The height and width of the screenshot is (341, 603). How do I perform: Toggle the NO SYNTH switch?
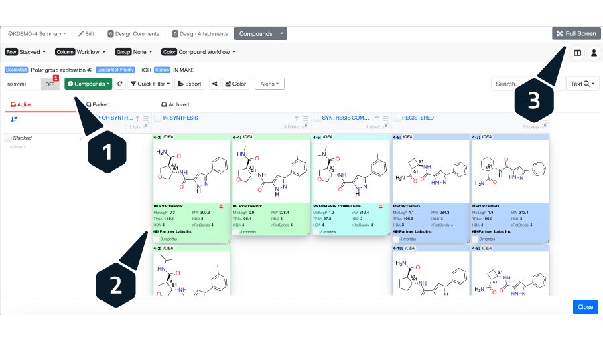(32, 84)
